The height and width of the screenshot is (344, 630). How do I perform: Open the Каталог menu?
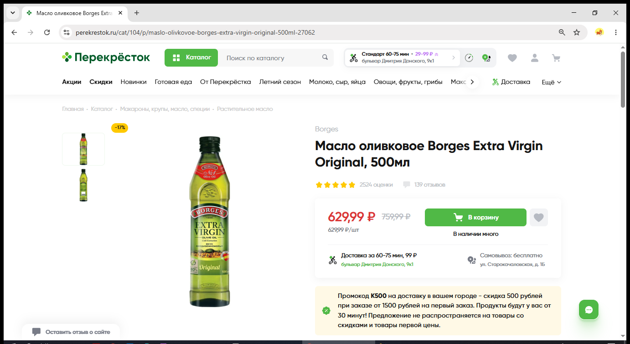[191, 57]
